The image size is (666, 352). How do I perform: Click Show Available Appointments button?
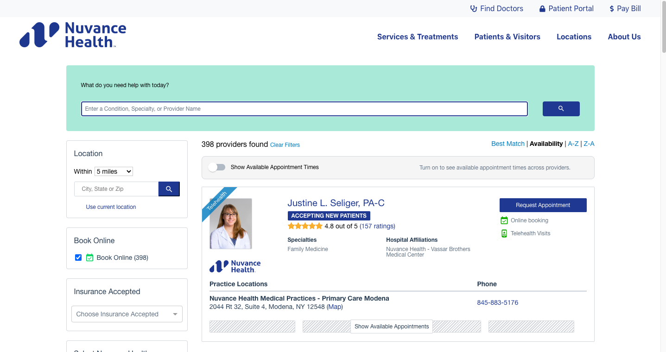[392, 327]
